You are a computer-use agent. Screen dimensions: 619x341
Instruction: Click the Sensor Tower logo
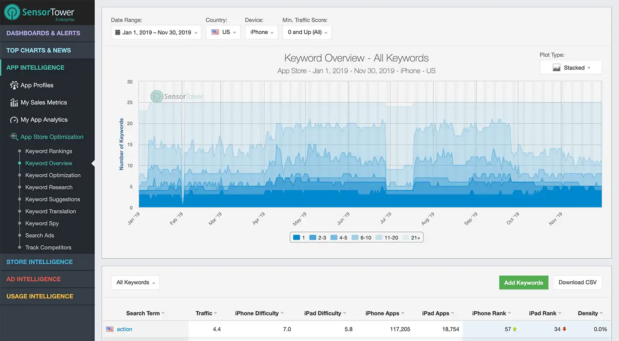point(40,13)
